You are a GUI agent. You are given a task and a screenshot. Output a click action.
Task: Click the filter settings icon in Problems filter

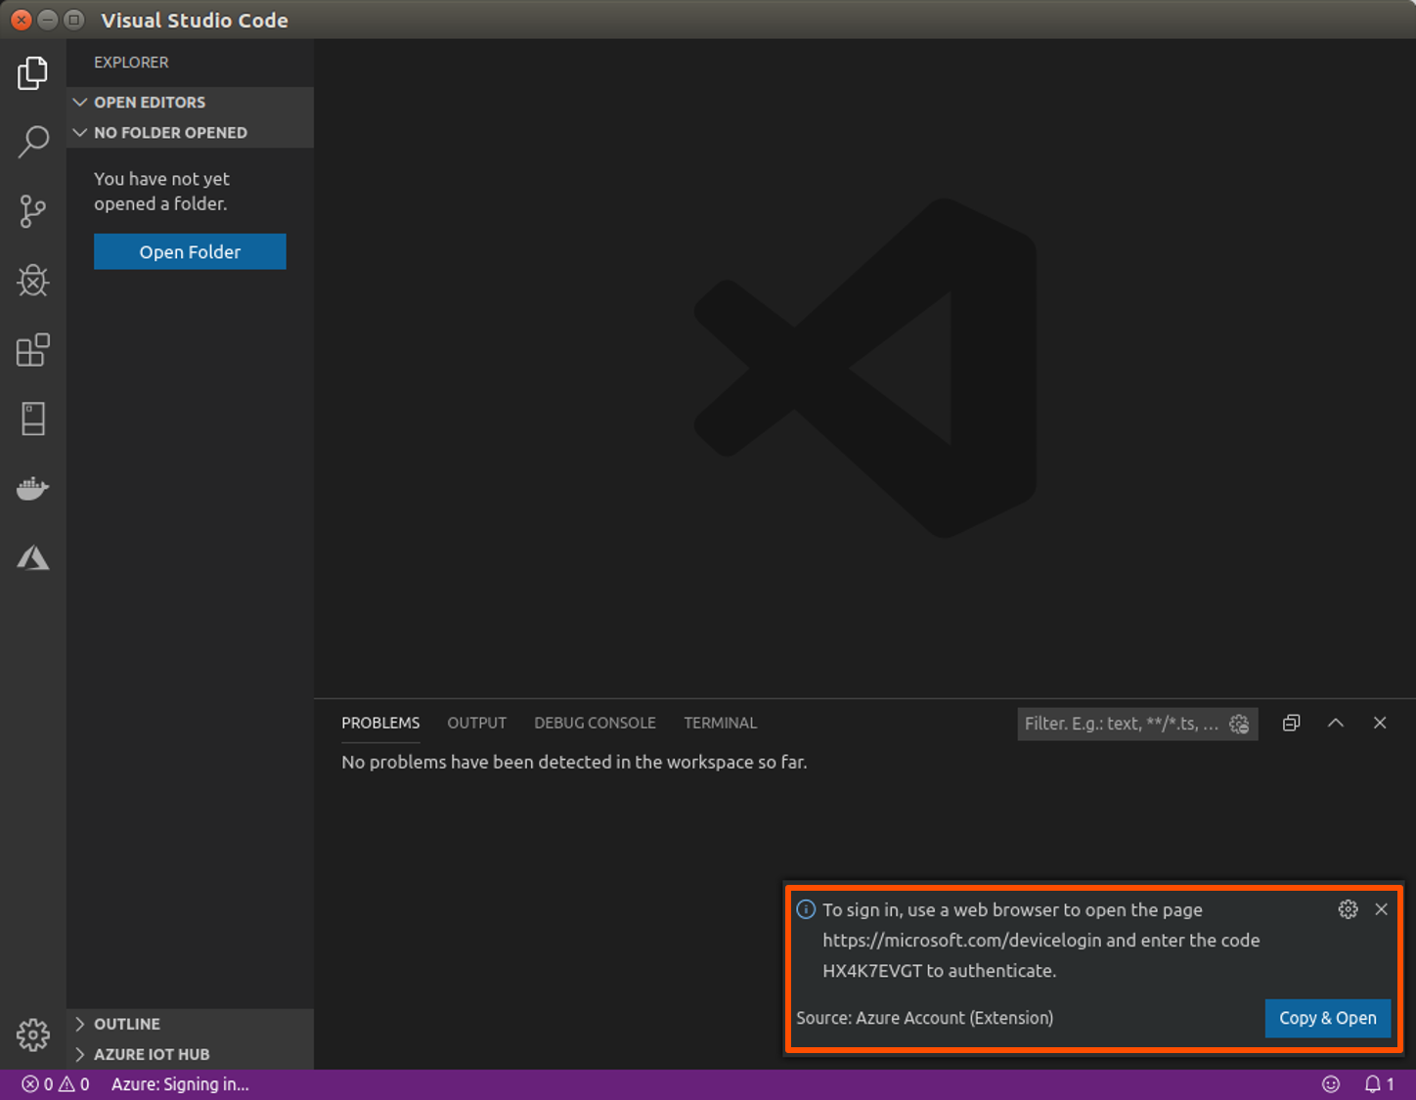[1239, 724]
